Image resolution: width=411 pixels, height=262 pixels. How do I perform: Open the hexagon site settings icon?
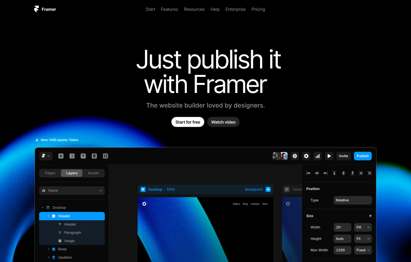306,156
